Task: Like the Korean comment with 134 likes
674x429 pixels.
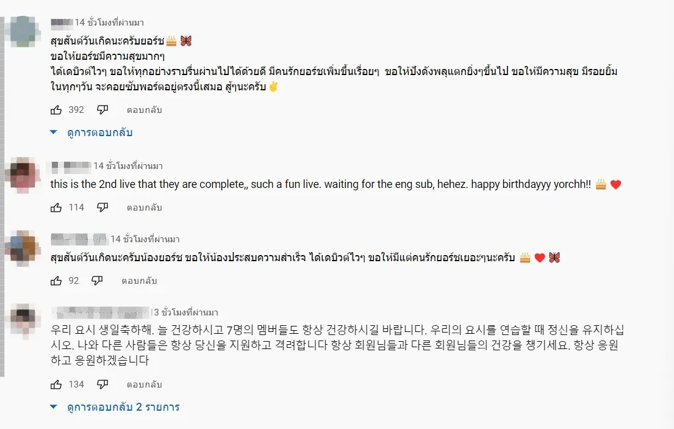Action: coord(56,384)
